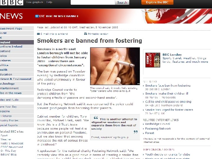
Task: Visit the Fostering Network related link
Action: coord(158,129)
